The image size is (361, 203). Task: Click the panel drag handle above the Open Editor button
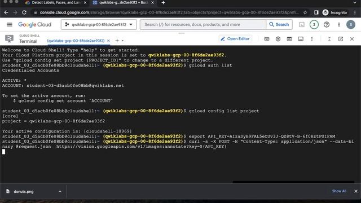click(x=182, y=33)
